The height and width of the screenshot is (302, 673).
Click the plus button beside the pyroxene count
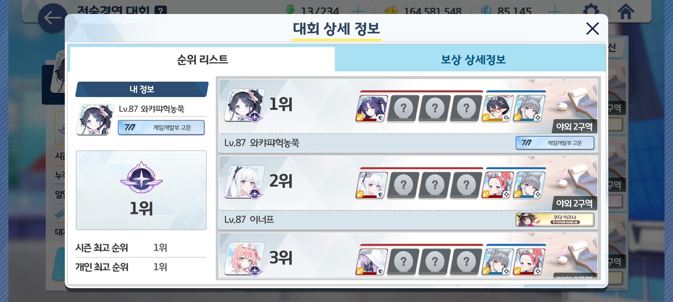coord(555,11)
